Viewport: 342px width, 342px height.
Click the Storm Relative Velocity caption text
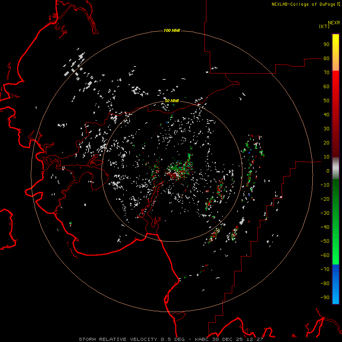(x=171, y=339)
